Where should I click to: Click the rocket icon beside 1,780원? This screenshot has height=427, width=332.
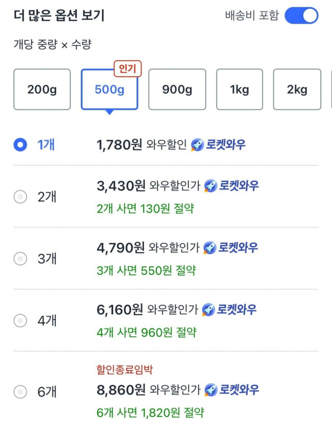tap(197, 145)
